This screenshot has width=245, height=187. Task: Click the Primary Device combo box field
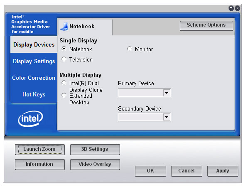(x=145, y=93)
